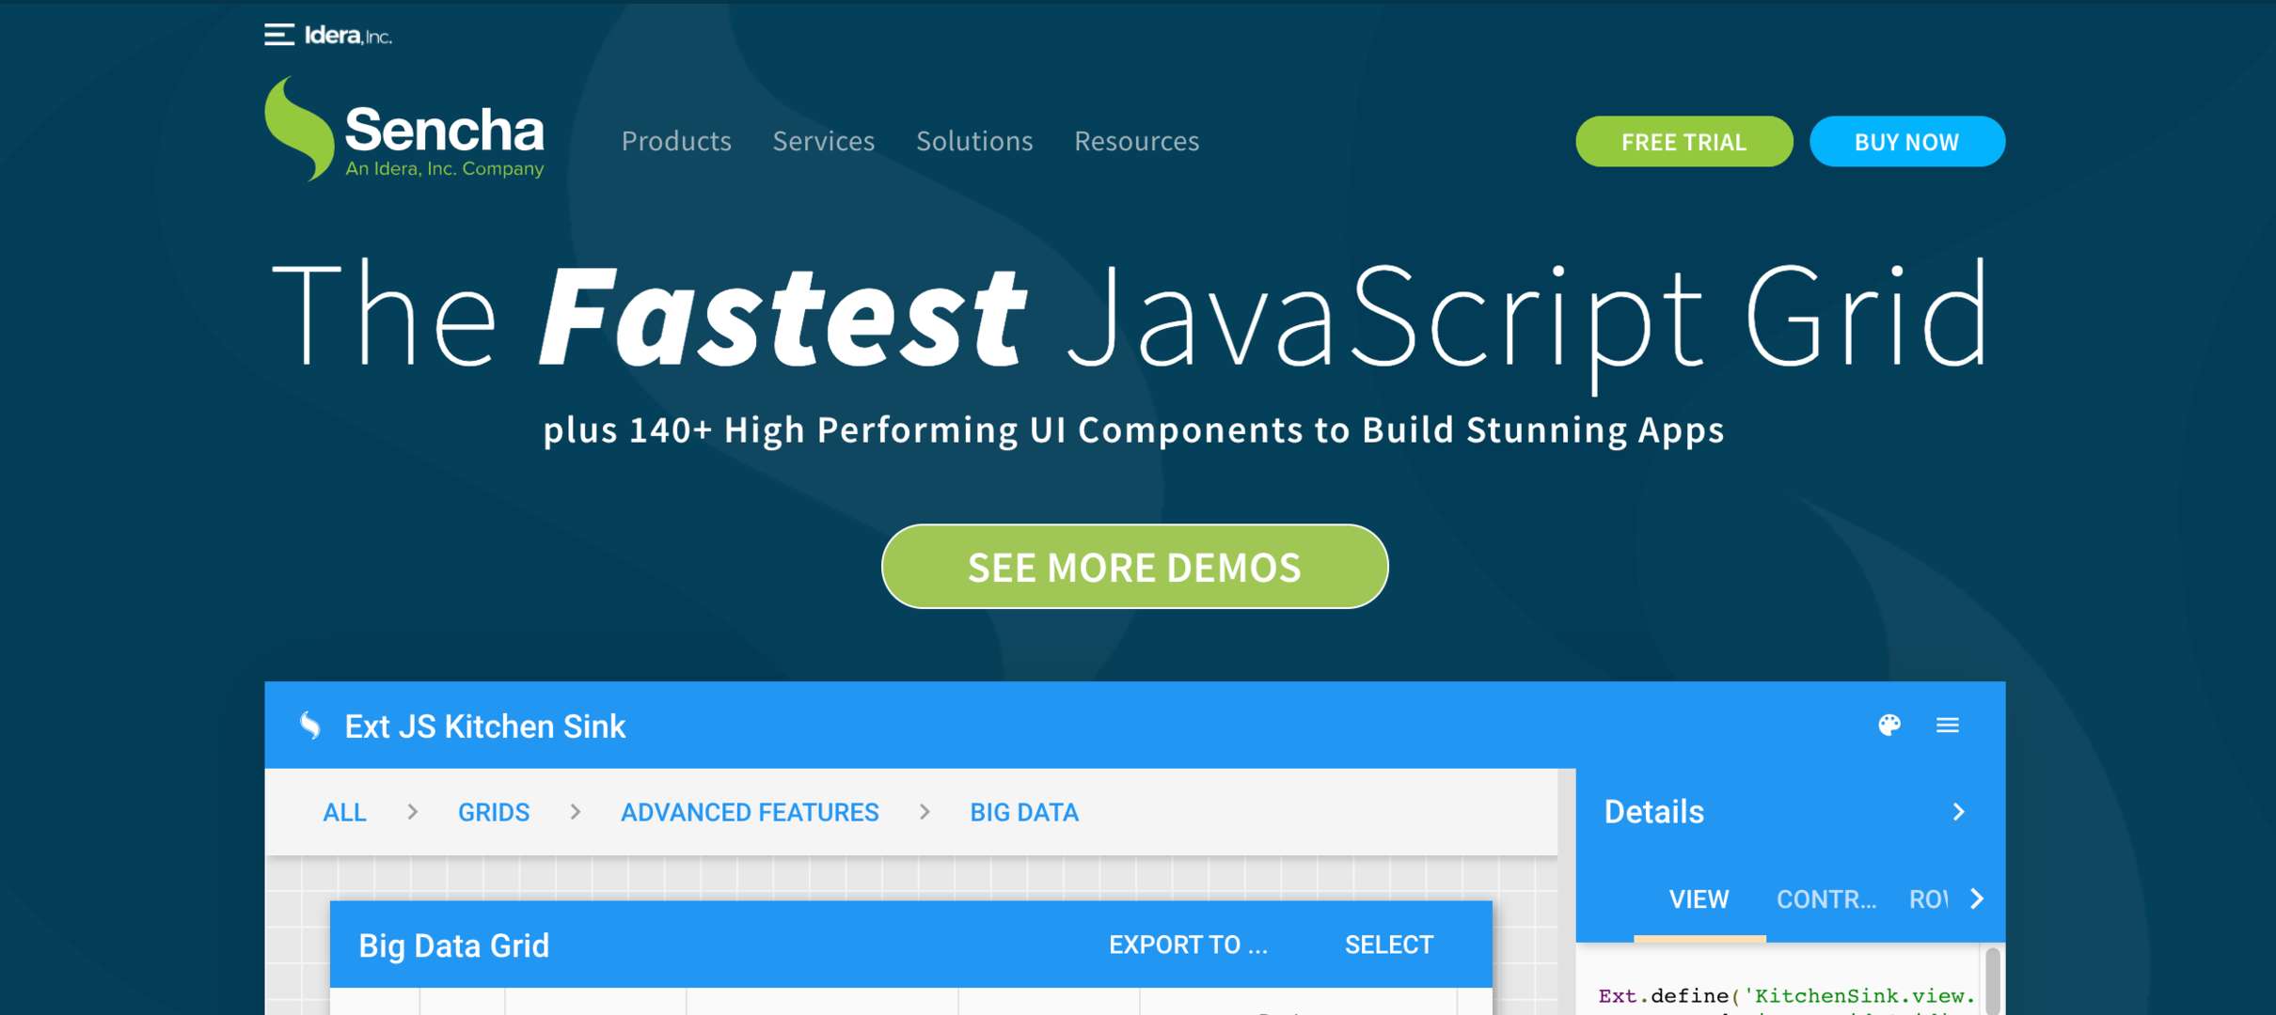Show more Details tabs with the right arrow

coord(1977,899)
